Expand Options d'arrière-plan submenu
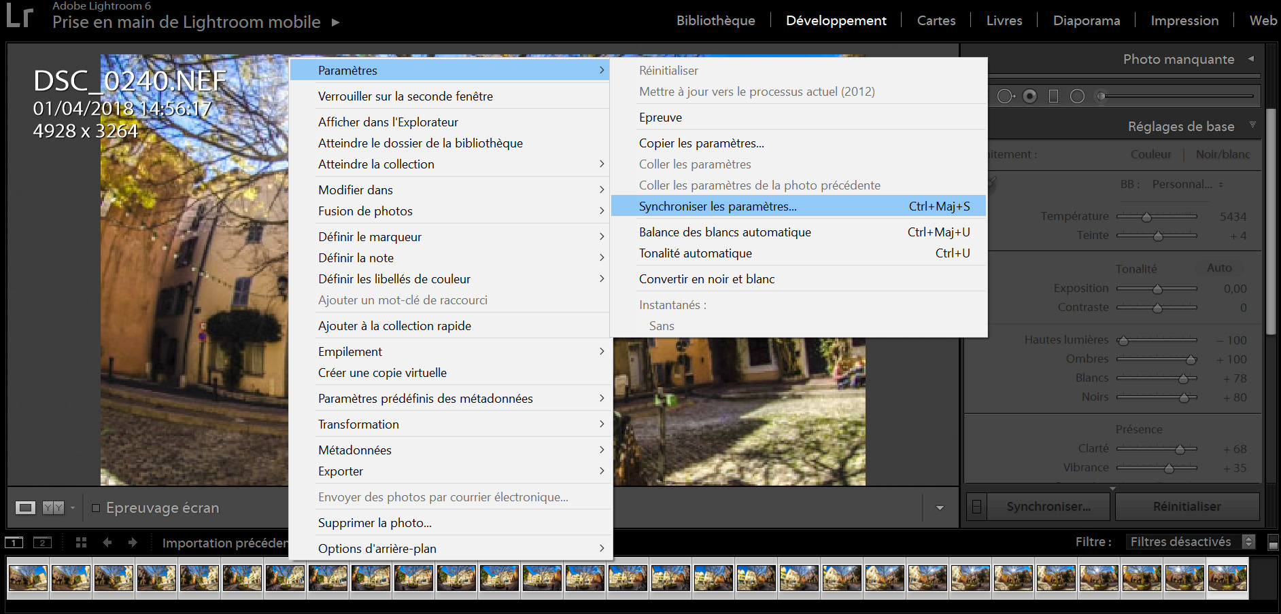The height and width of the screenshot is (614, 1281). click(x=449, y=549)
